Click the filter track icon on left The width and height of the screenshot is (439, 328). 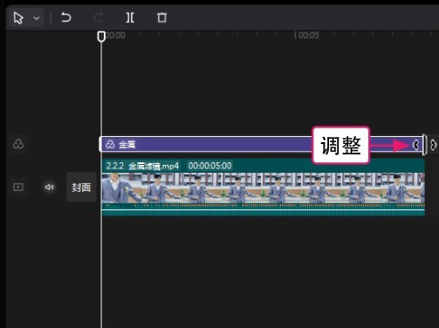(18, 144)
